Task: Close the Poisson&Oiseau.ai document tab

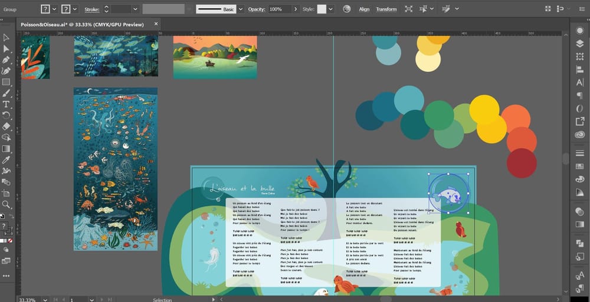Action: click(156, 24)
